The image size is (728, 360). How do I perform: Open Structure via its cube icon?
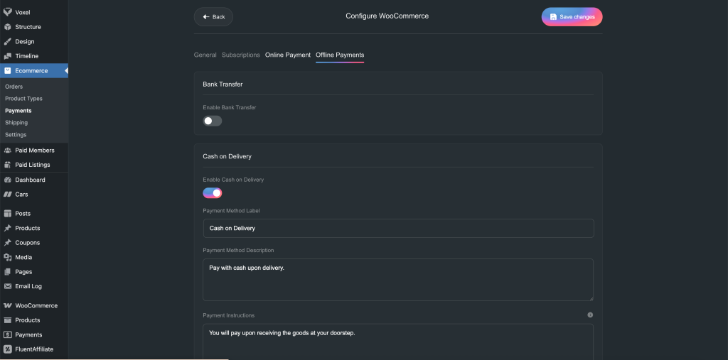[8, 27]
